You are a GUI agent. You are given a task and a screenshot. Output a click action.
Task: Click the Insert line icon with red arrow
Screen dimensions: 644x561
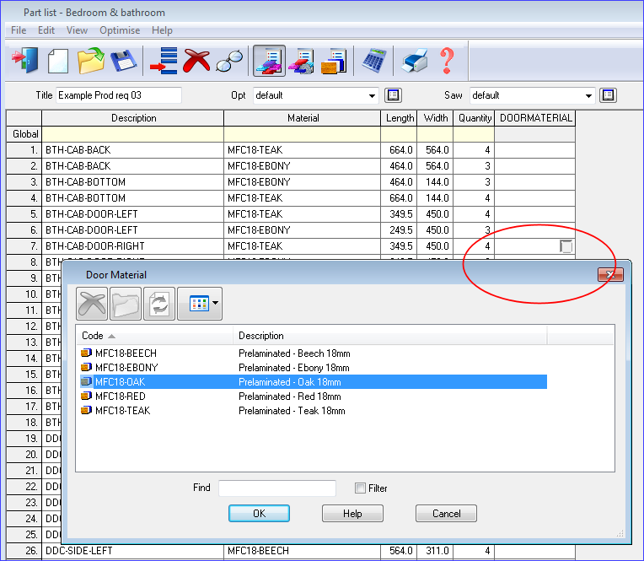click(x=163, y=61)
